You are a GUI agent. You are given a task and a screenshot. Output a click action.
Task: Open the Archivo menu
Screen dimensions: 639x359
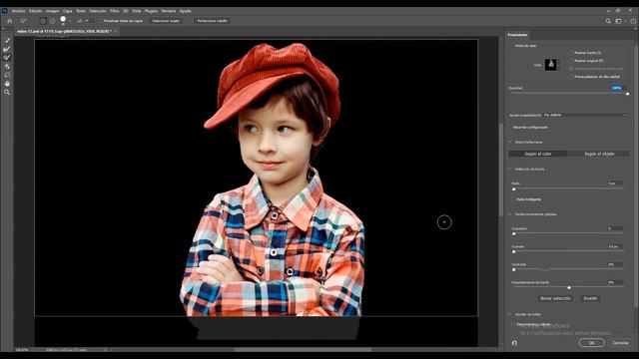click(x=18, y=11)
